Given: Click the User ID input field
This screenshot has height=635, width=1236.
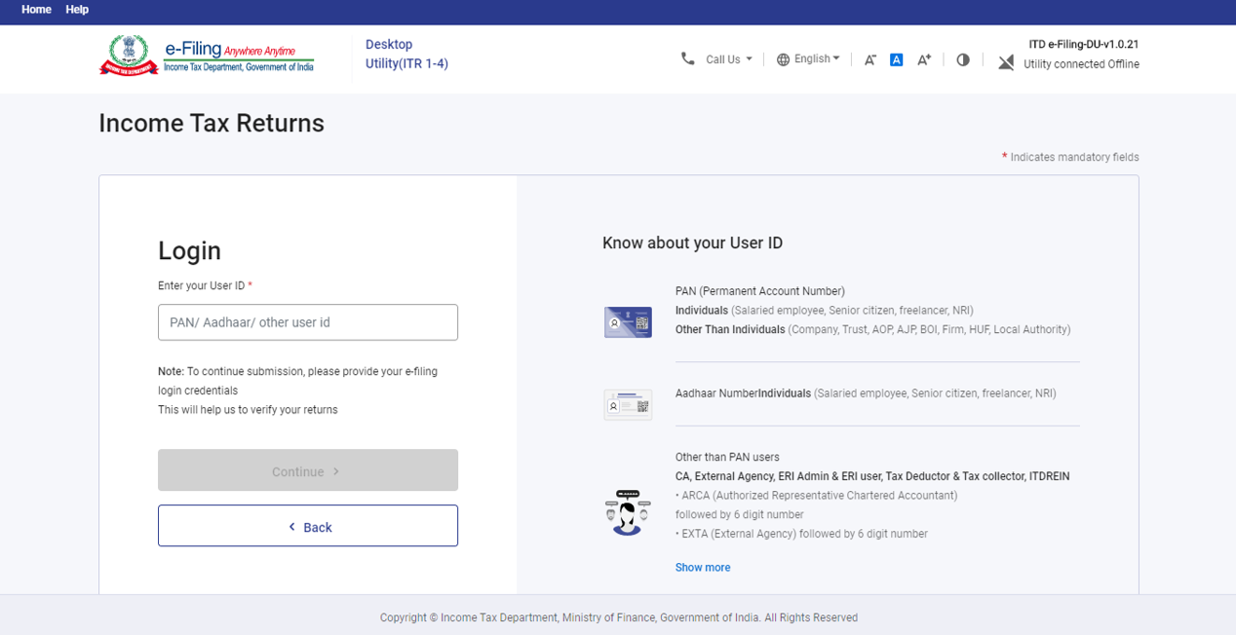Looking at the screenshot, I should (x=308, y=322).
